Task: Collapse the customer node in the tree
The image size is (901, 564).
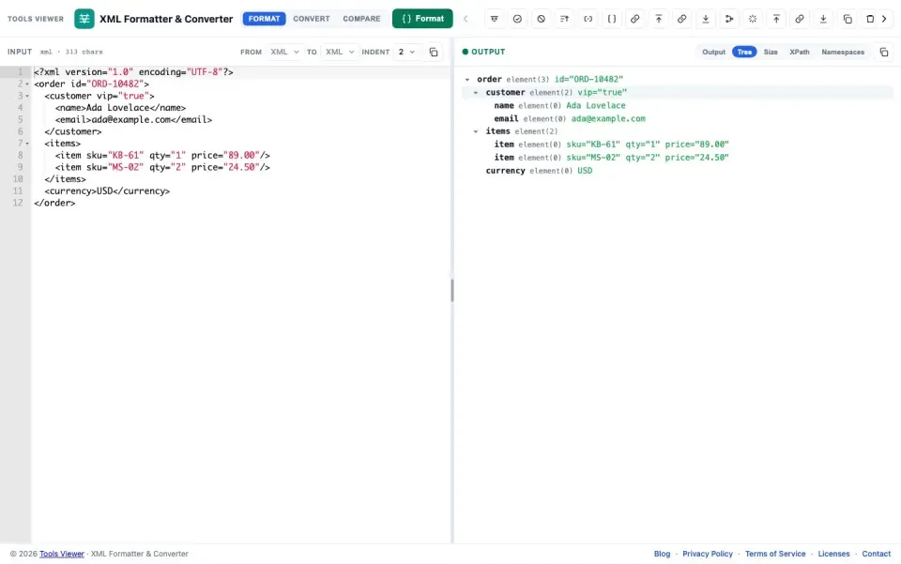Action: [476, 93]
